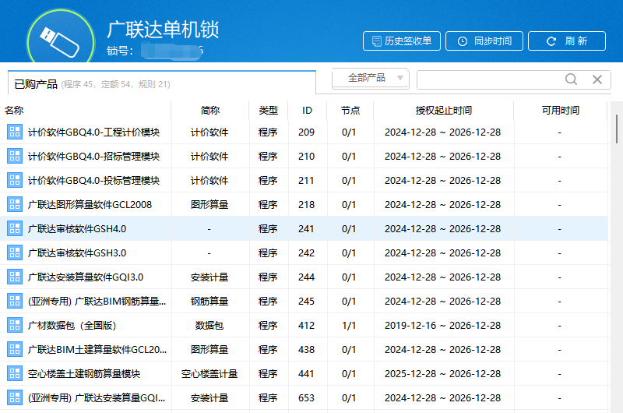The width and height of the screenshot is (623, 413).
Task: Click icon for 广联达BIM钢筋算量 row
Action: 15,301
